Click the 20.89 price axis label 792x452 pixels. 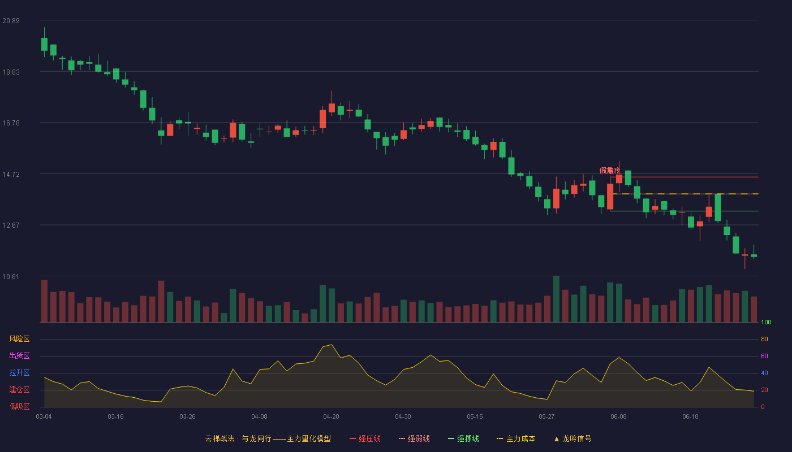pyautogui.click(x=11, y=21)
